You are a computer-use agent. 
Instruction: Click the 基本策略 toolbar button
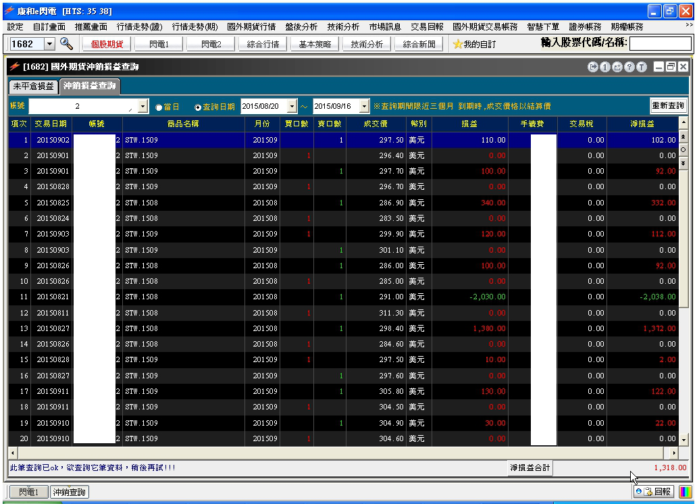(x=315, y=44)
